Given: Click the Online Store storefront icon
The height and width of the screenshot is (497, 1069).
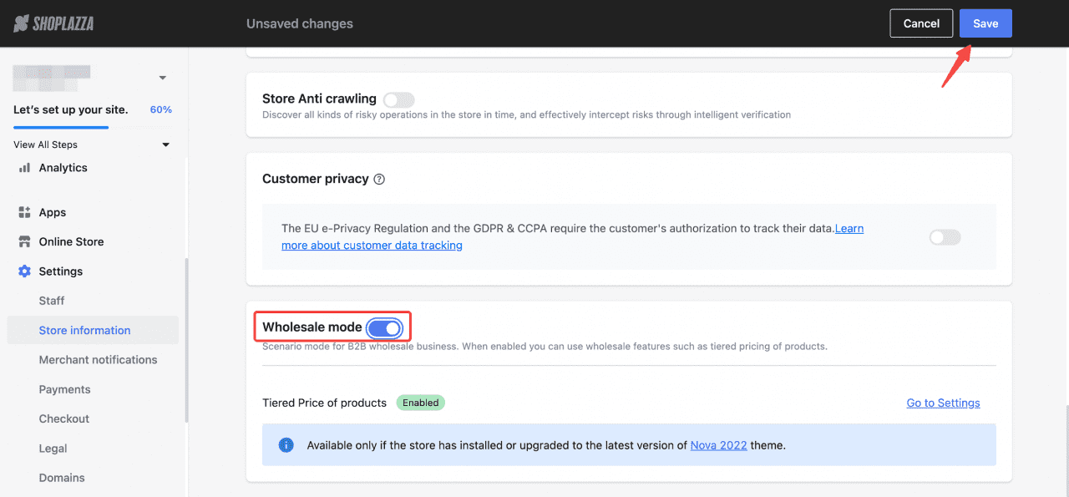Looking at the screenshot, I should click(24, 241).
